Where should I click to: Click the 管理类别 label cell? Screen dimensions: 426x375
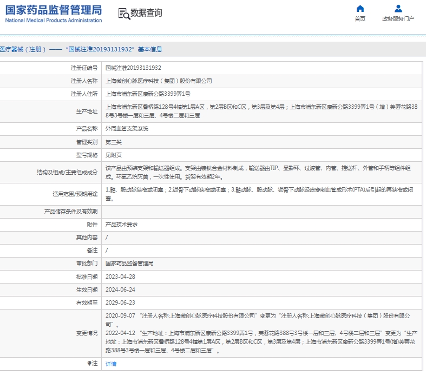tap(87, 142)
